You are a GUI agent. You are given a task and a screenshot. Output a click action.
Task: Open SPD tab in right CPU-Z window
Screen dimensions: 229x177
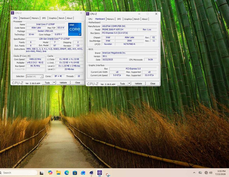pyautogui.click(x=119, y=19)
